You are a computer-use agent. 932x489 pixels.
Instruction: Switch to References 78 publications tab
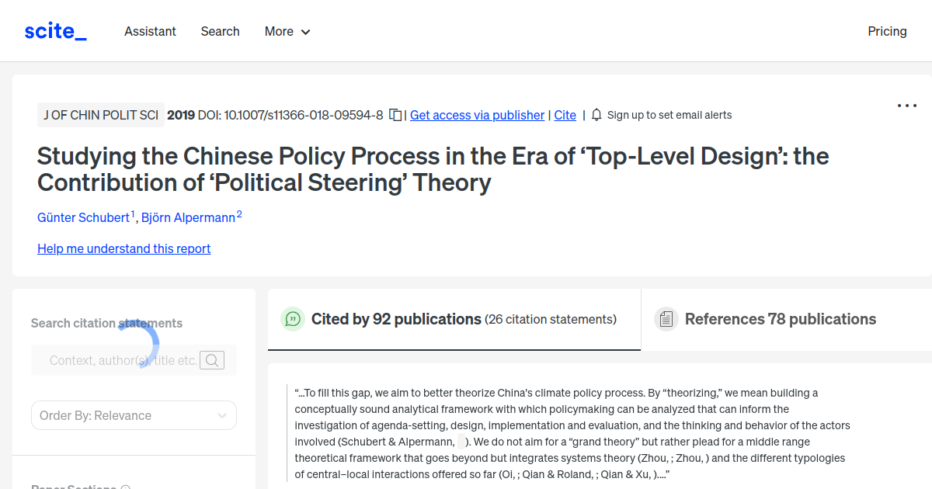[780, 318]
